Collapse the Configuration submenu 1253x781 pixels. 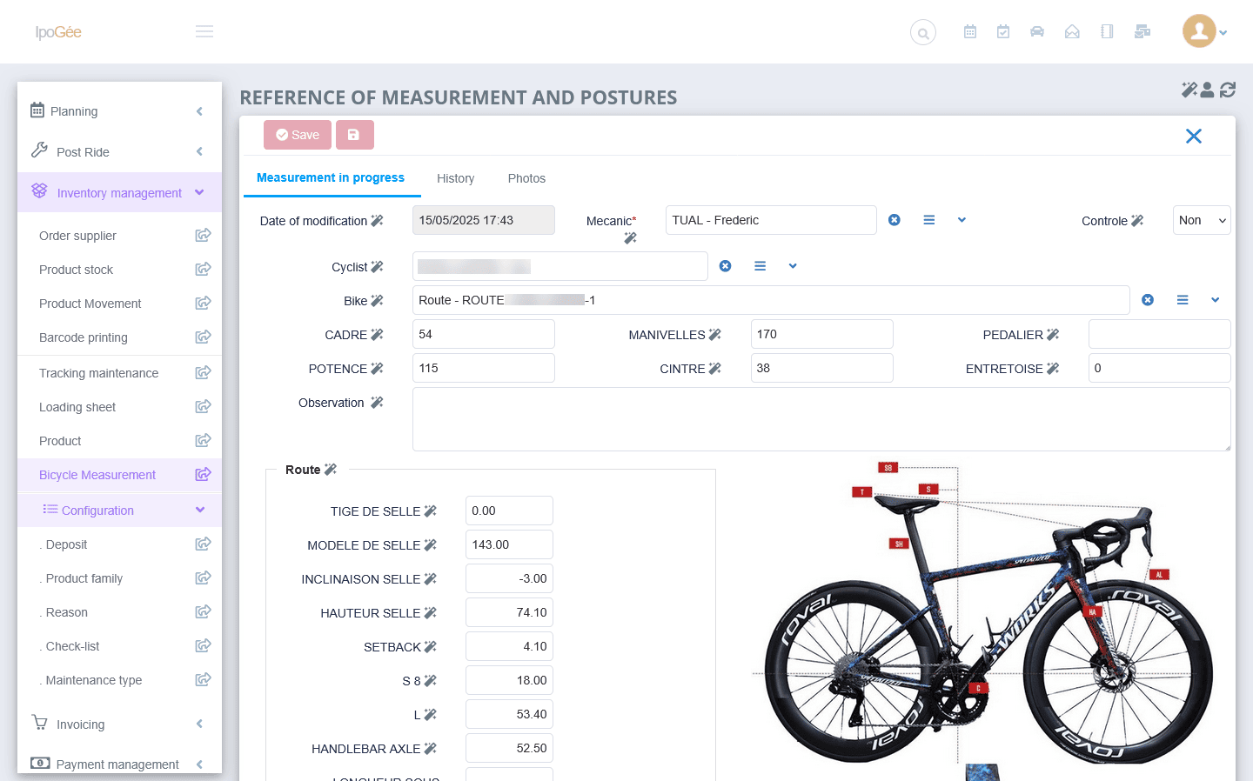click(x=119, y=510)
